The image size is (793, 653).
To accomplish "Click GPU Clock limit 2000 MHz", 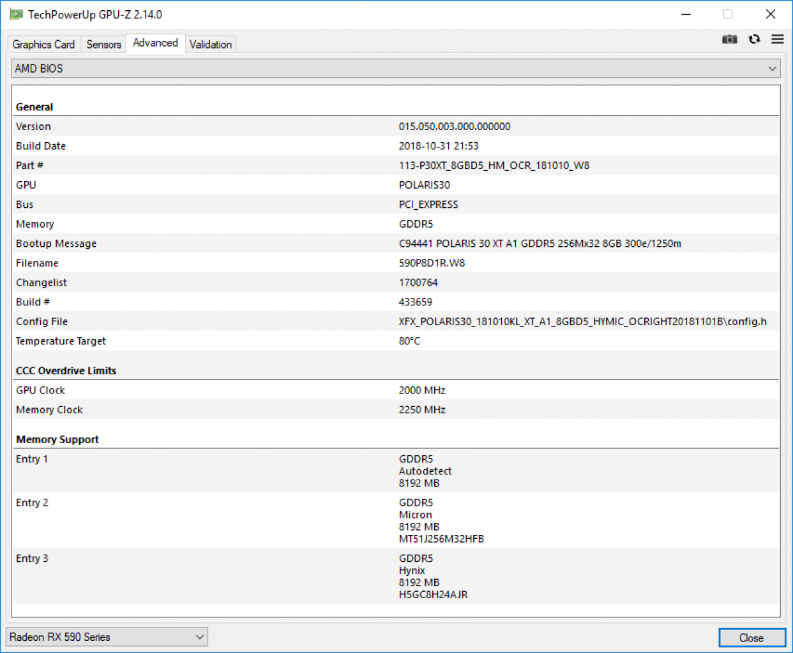I will click(x=422, y=390).
